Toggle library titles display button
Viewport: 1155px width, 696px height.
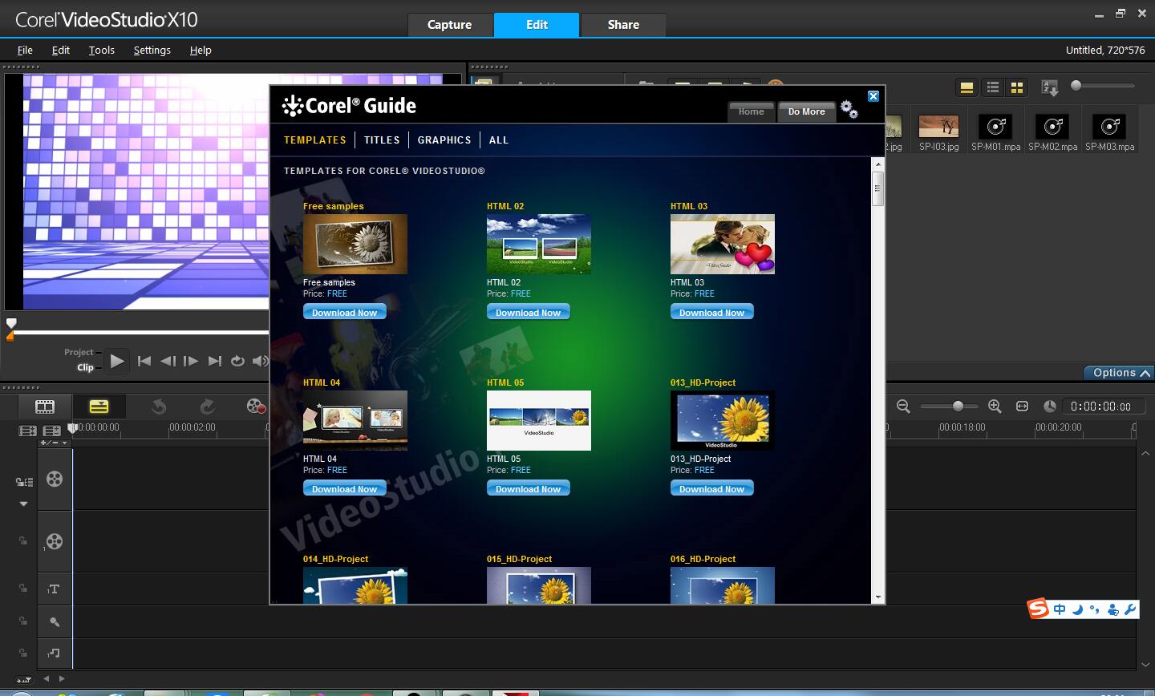(967, 87)
